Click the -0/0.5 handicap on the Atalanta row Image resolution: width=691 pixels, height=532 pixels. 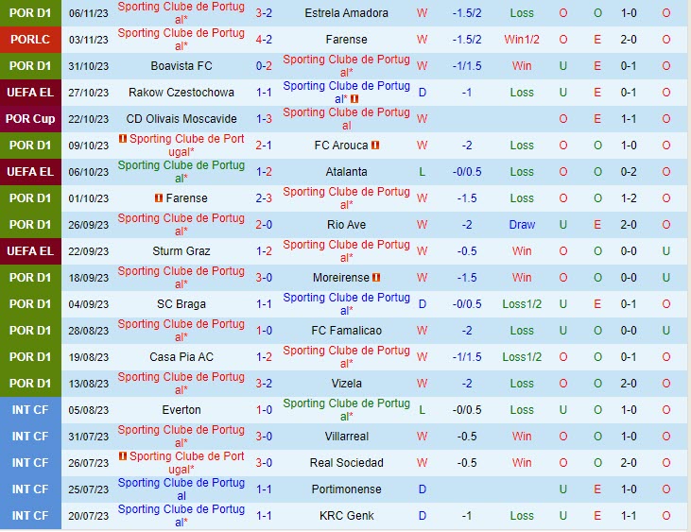point(467,172)
